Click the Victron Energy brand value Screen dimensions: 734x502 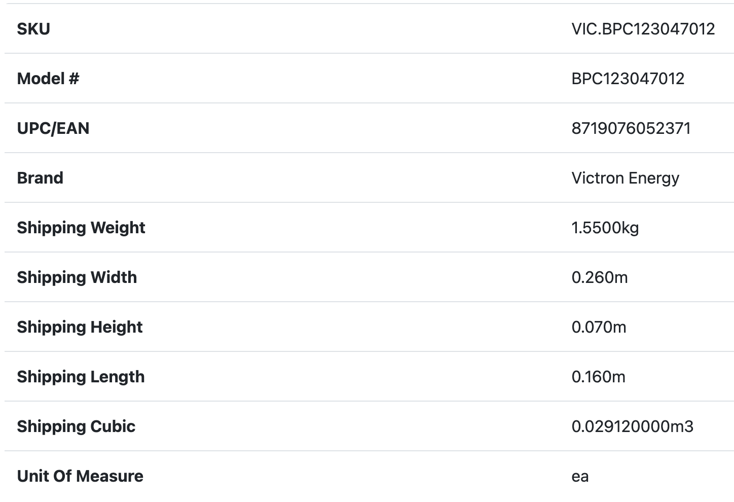625,178
